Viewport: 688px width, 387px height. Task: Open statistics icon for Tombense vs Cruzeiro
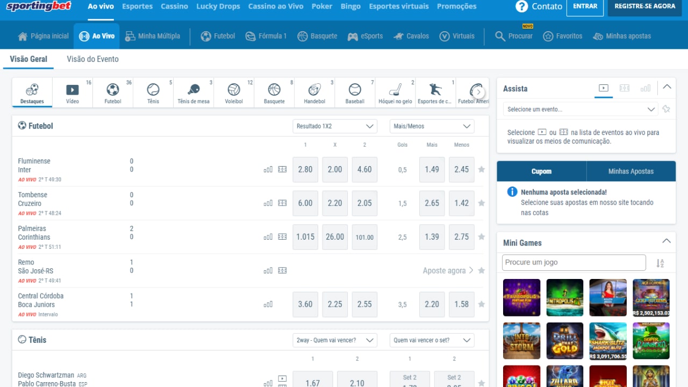(268, 203)
